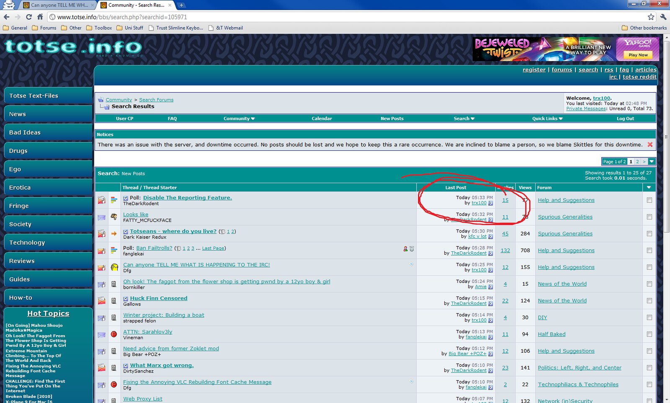This screenshot has width=670, height=403.
Task: Open the Search dropdown in the navbar
Action: click(464, 119)
